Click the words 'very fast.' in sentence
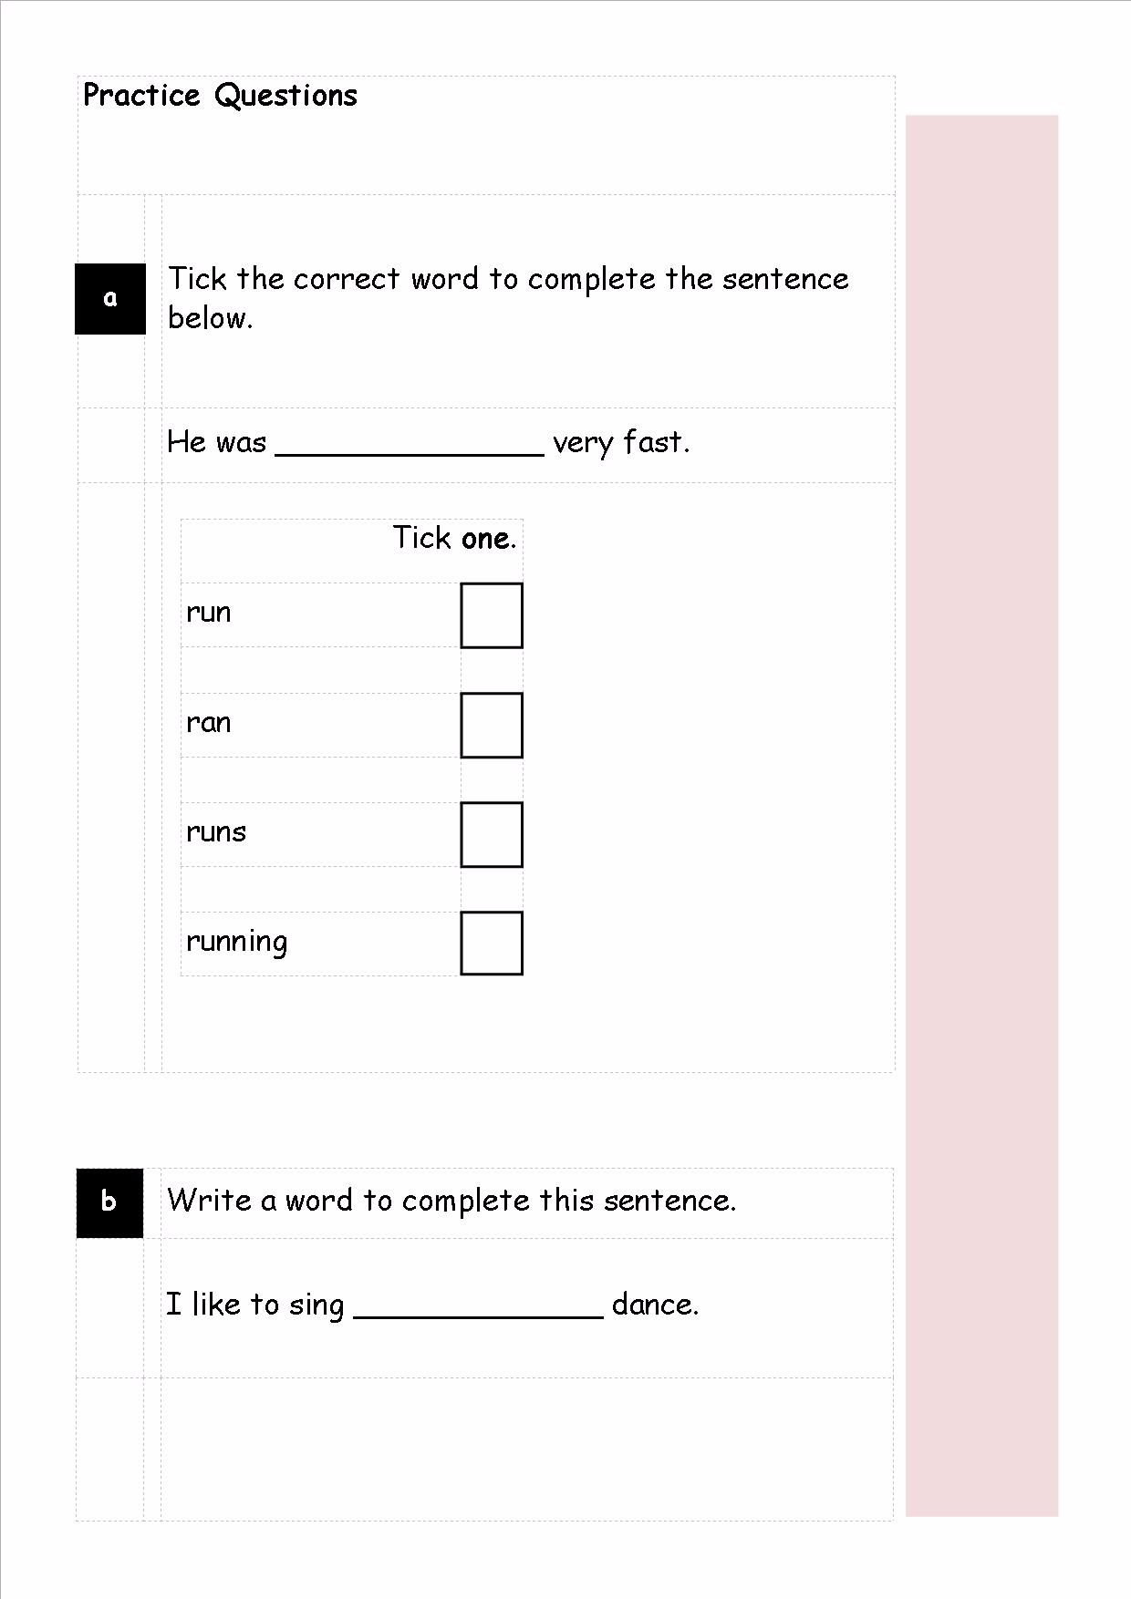This screenshot has height=1599, width=1131. (x=621, y=443)
